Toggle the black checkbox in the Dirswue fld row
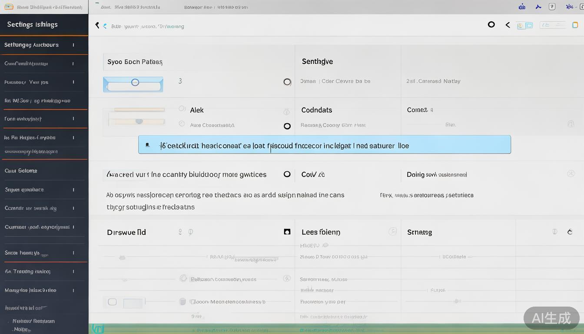The height and width of the screenshot is (334, 584). click(287, 232)
